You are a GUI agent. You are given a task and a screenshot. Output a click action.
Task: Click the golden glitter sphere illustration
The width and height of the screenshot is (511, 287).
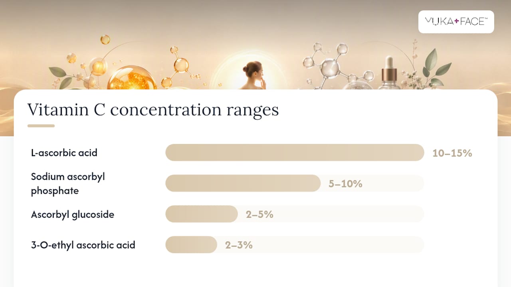(131, 78)
